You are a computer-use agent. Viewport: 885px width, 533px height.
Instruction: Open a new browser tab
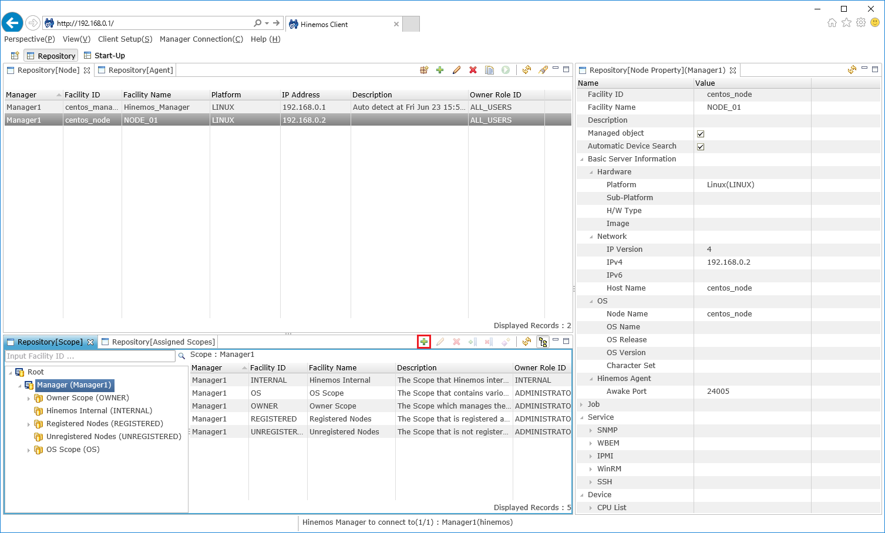[x=411, y=24]
